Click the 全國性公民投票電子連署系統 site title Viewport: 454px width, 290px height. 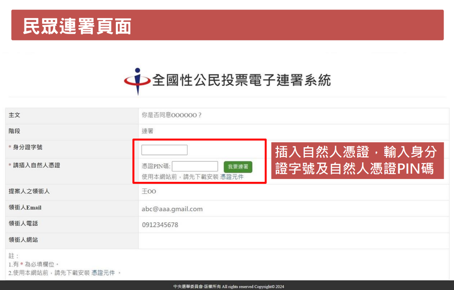click(x=242, y=81)
